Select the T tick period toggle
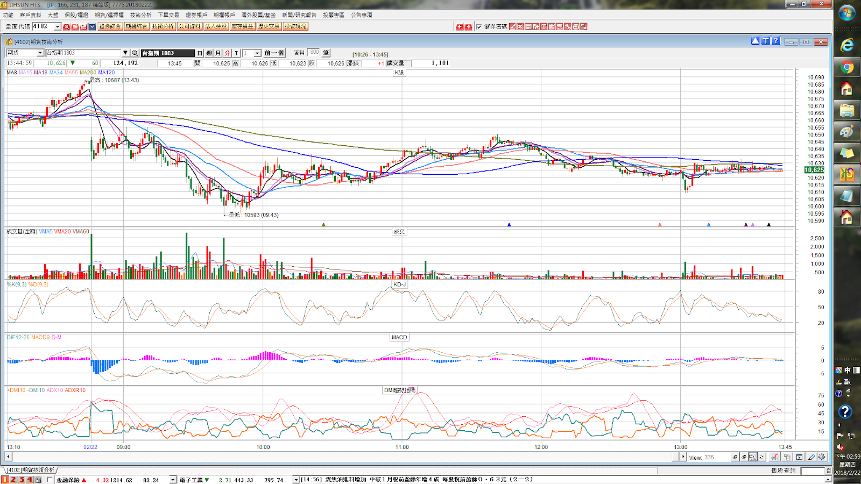Screen dimensions: 861x484 point(236,53)
